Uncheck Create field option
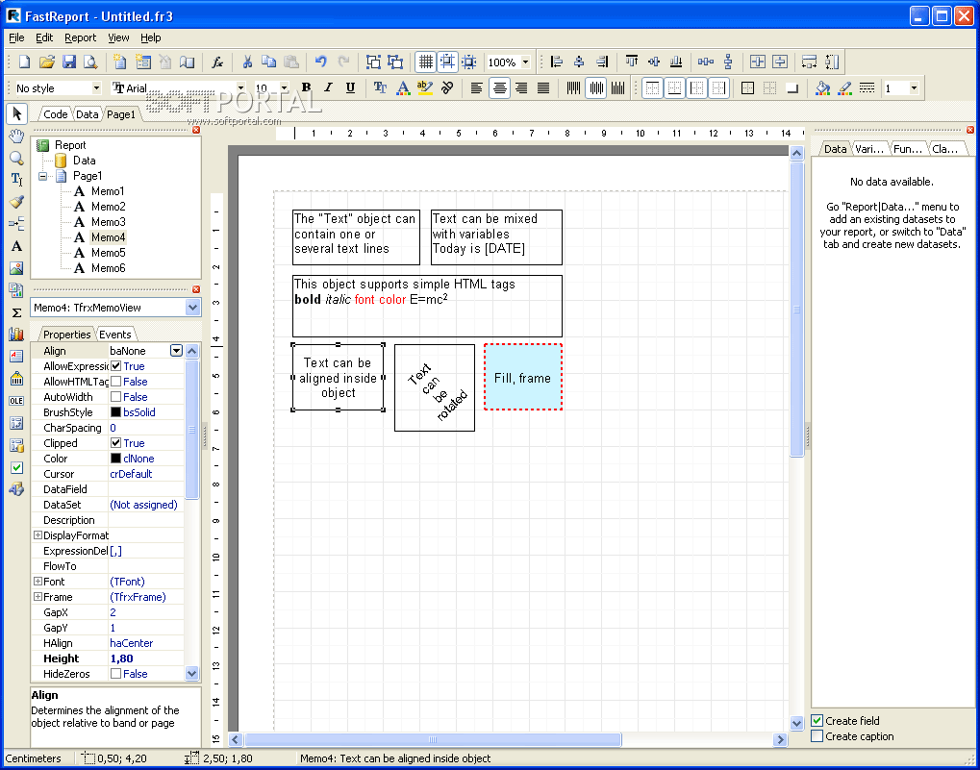The height and width of the screenshot is (770, 980). point(817,720)
